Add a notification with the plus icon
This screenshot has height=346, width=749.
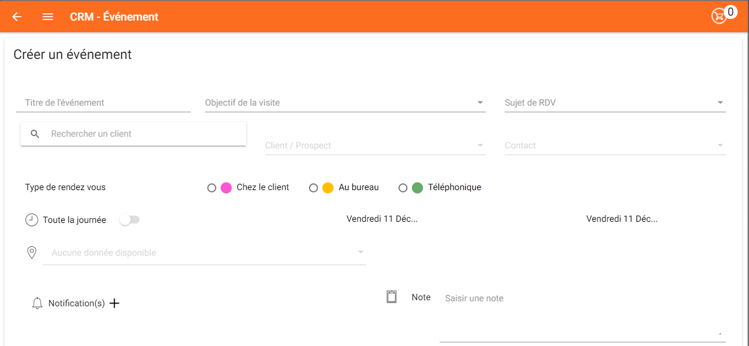114,303
